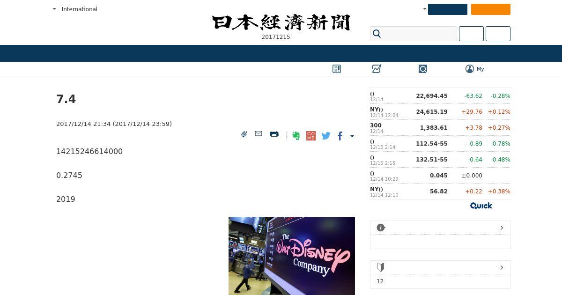The height and width of the screenshot is (295, 562).
Task: Select the NY 24,615.19 row
Action: coord(440,112)
